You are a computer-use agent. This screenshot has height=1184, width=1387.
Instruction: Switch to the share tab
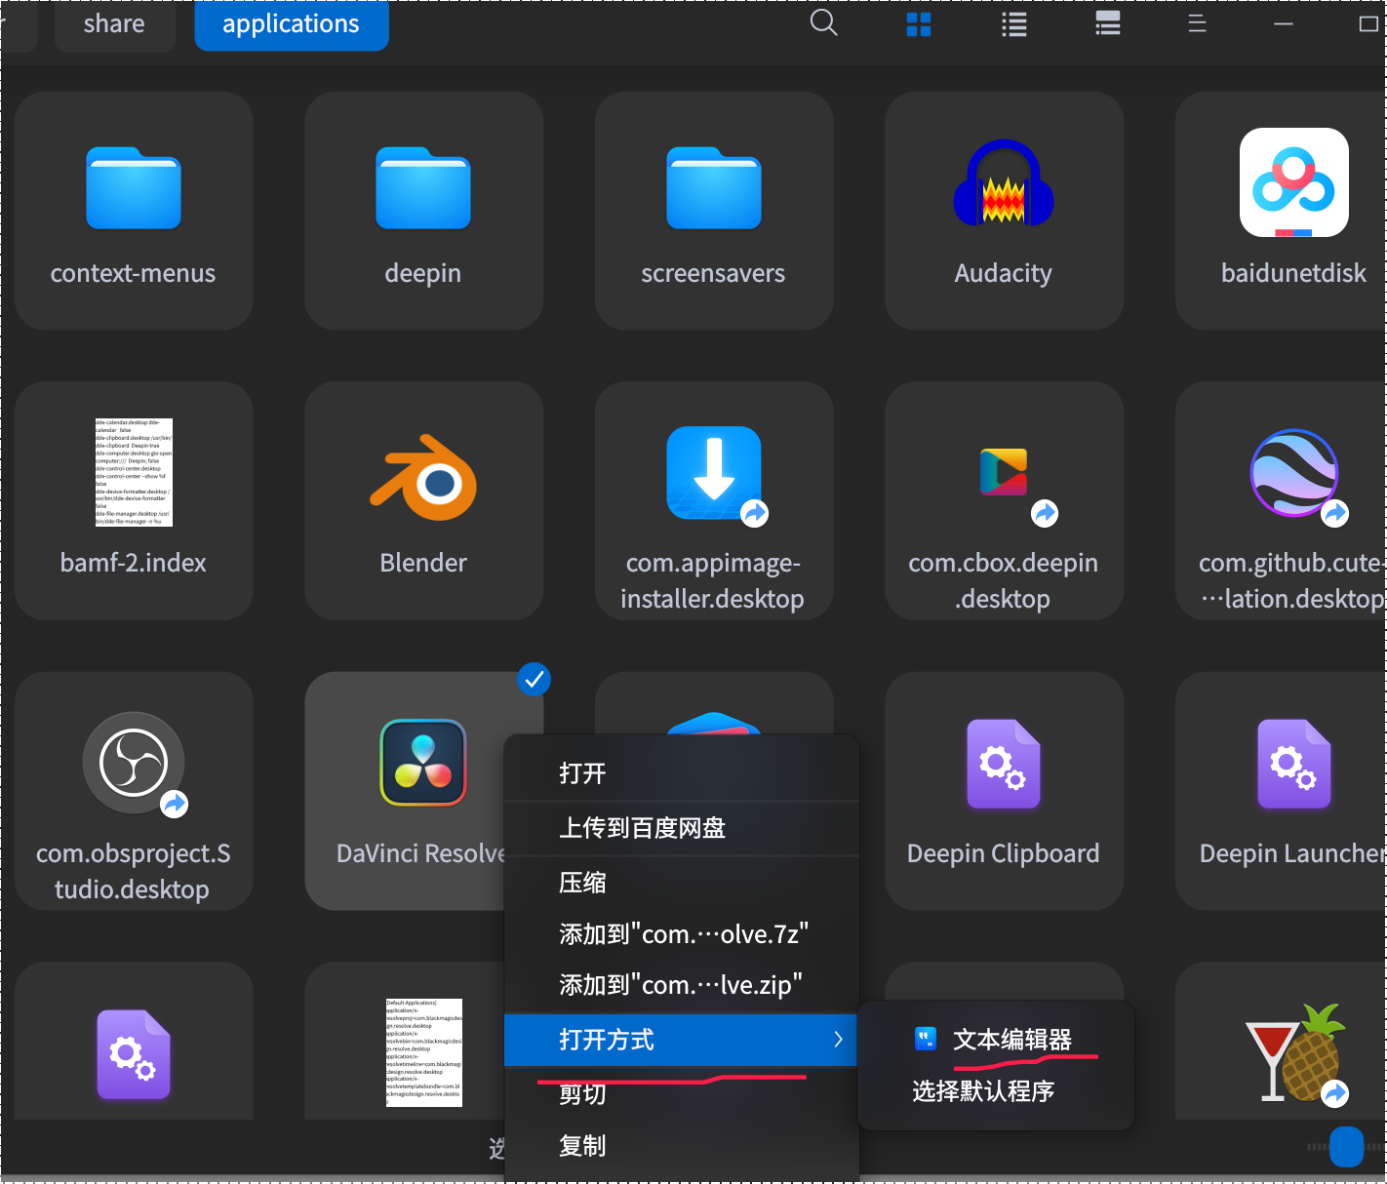(x=113, y=23)
